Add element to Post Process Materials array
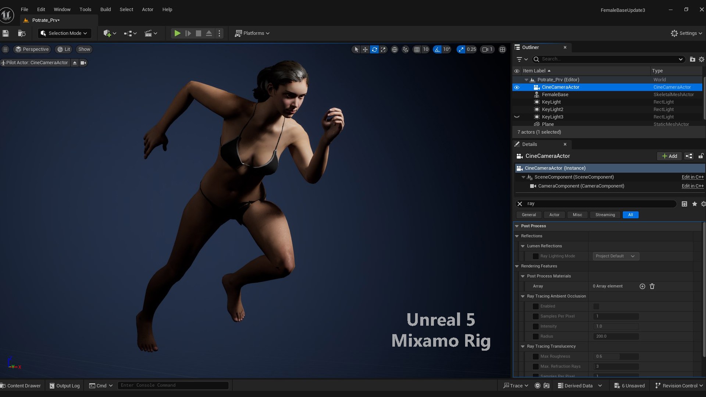Screen dimensions: 706x397 point(642,286)
